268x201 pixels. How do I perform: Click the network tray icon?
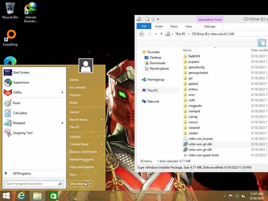click(x=237, y=196)
